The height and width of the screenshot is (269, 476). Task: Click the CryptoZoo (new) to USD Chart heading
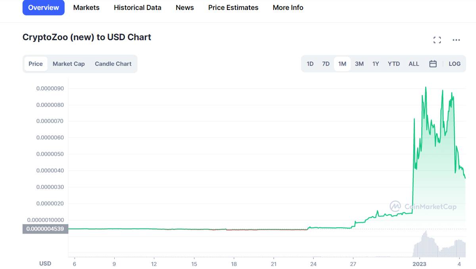click(x=87, y=37)
